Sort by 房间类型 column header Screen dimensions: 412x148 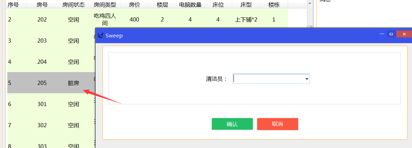pos(105,5)
